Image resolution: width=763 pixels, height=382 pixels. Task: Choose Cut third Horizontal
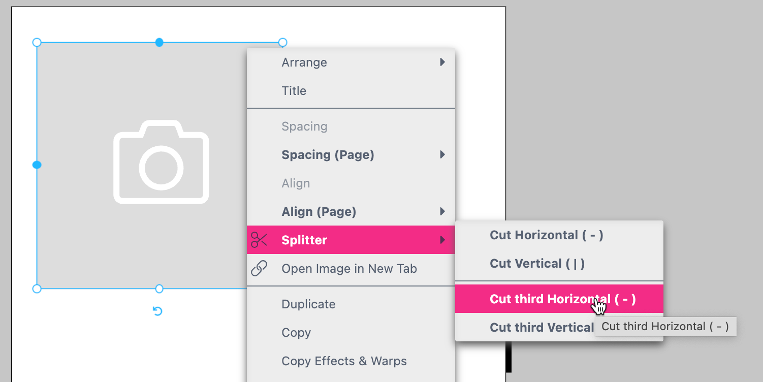tap(550, 299)
